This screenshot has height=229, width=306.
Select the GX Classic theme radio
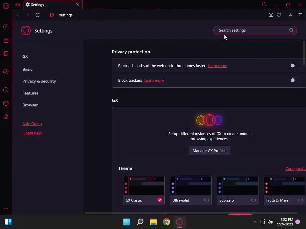click(x=160, y=200)
